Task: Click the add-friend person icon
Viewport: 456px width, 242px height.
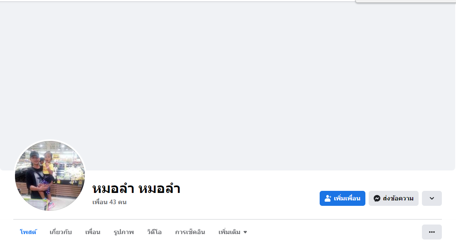Action: coord(328,198)
